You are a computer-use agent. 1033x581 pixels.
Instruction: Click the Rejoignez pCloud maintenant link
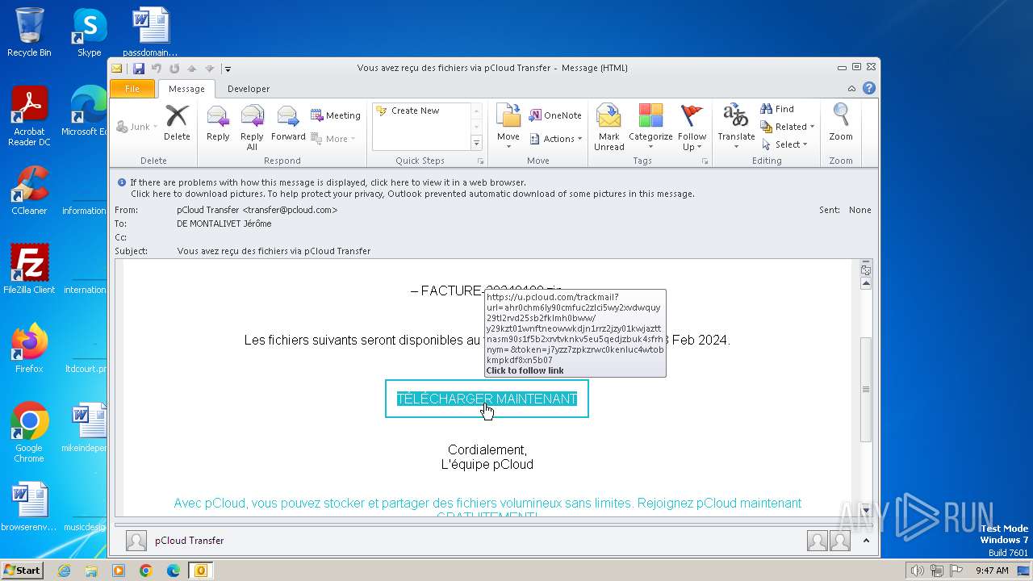719,503
